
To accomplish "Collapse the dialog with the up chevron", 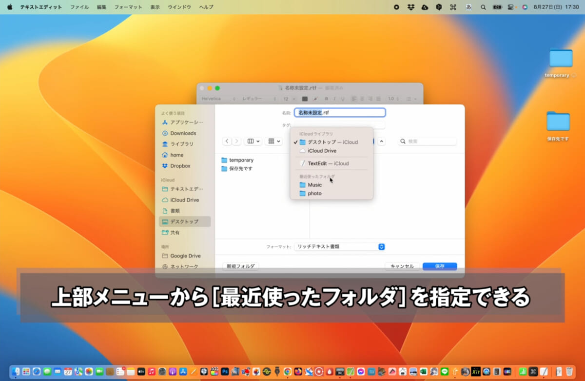I will [x=382, y=141].
